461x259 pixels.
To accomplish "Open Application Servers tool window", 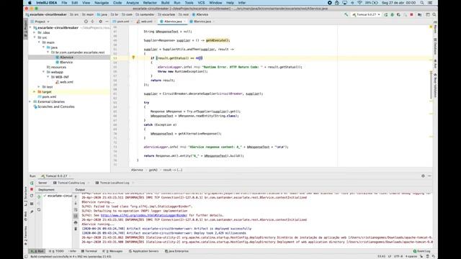I will pos(144,251).
